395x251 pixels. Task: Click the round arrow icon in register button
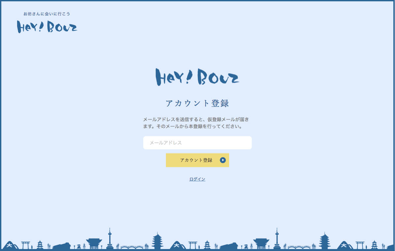pos(223,160)
